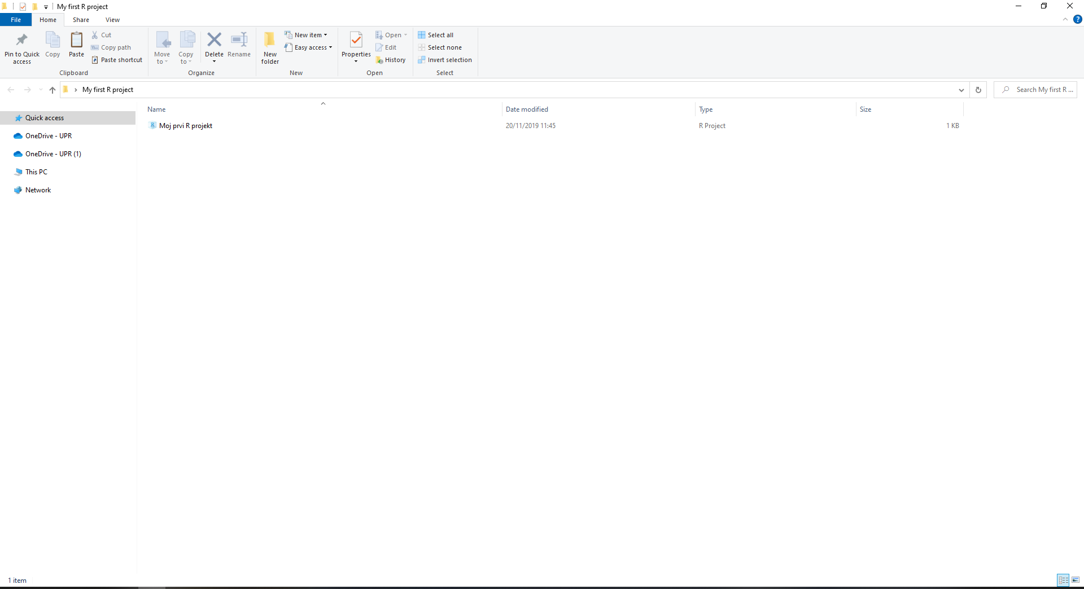
Task: Click Paste shortcut in the ribbon
Action: tap(117, 60)
